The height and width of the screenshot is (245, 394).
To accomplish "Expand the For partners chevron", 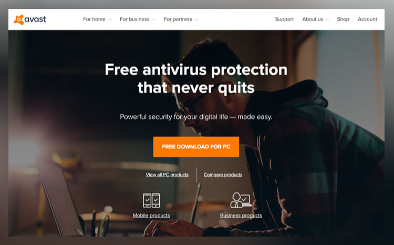I will tap(196, 19).
